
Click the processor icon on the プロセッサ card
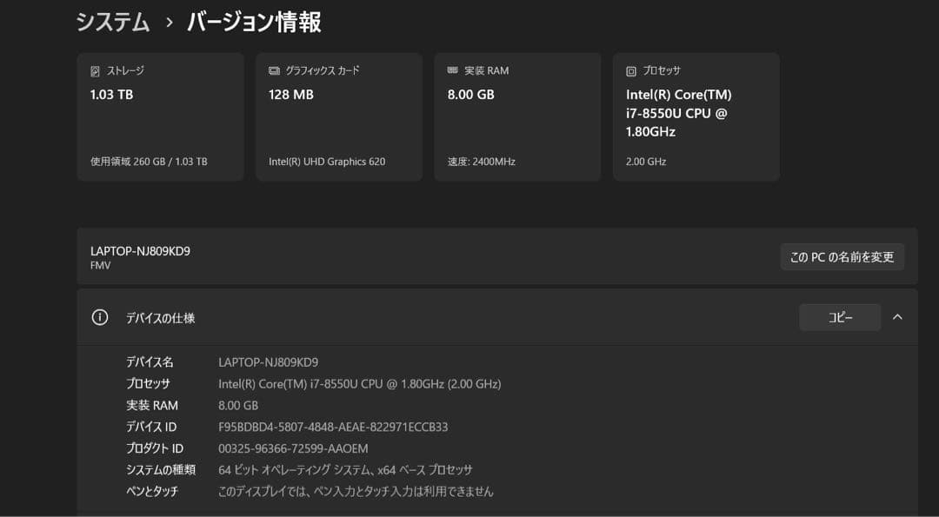pyautogui.click(x=632, y=70)
